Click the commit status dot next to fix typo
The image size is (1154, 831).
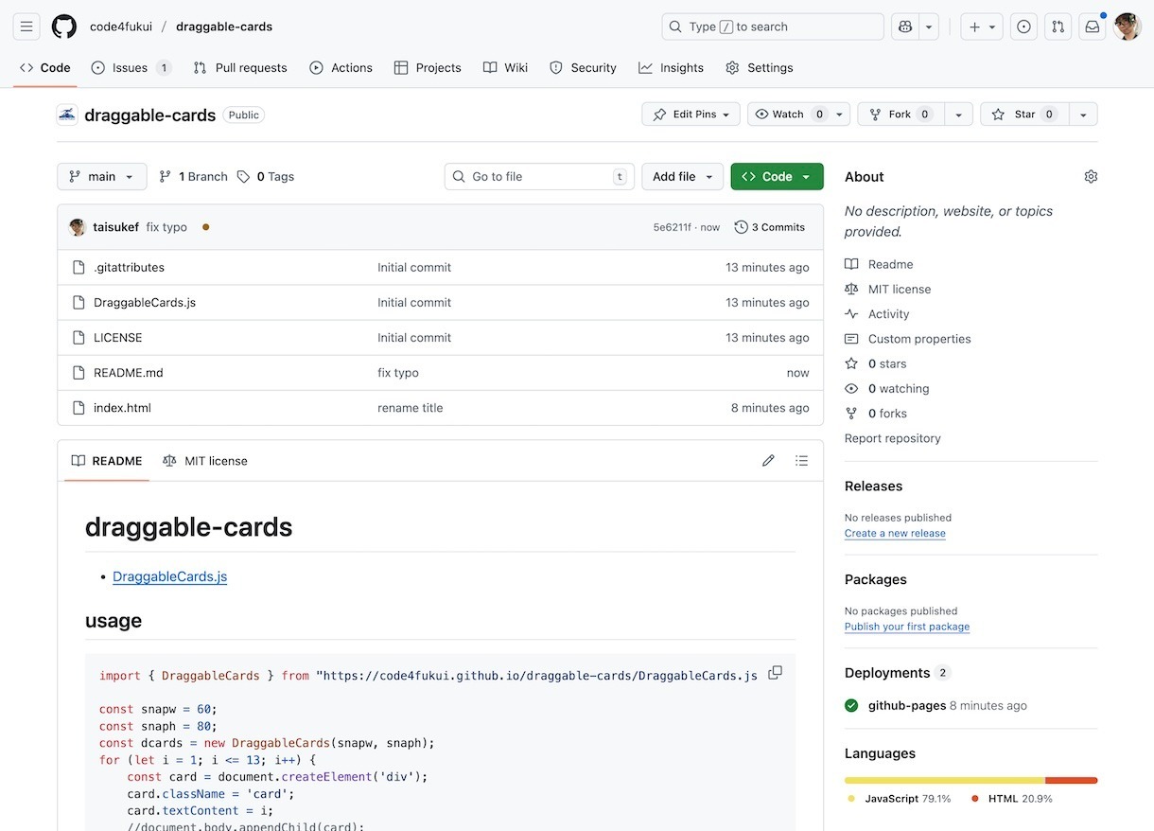click(x=206, y=227)
